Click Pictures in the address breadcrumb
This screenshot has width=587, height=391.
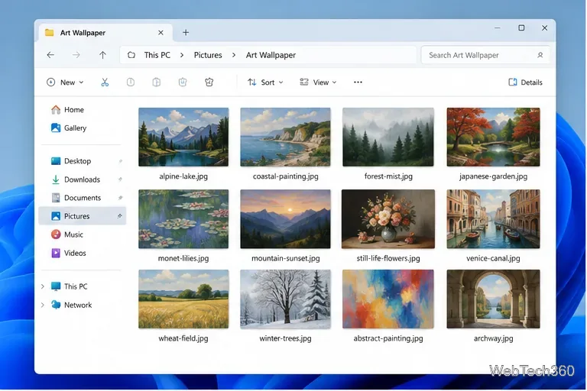click(208, 55)
